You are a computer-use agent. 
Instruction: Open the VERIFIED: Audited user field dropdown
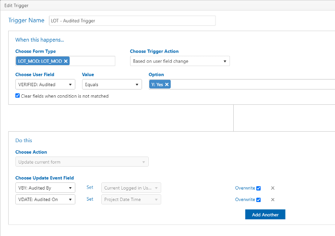pos(45,84)
